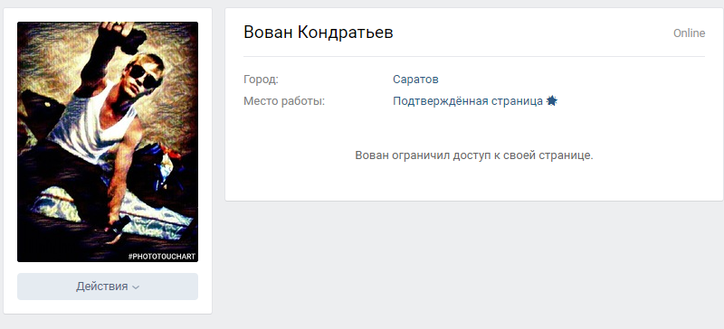Screen dimensions: 724x329
Task: Follow the Подтверждённая страница link
Action: coord(468,101)
